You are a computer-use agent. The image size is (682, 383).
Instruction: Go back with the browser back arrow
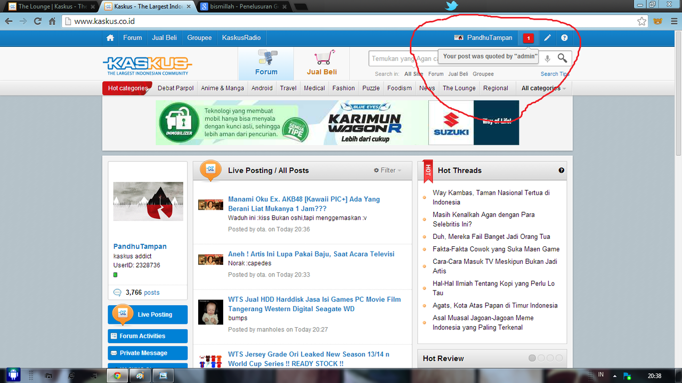[x=9, y=21]
